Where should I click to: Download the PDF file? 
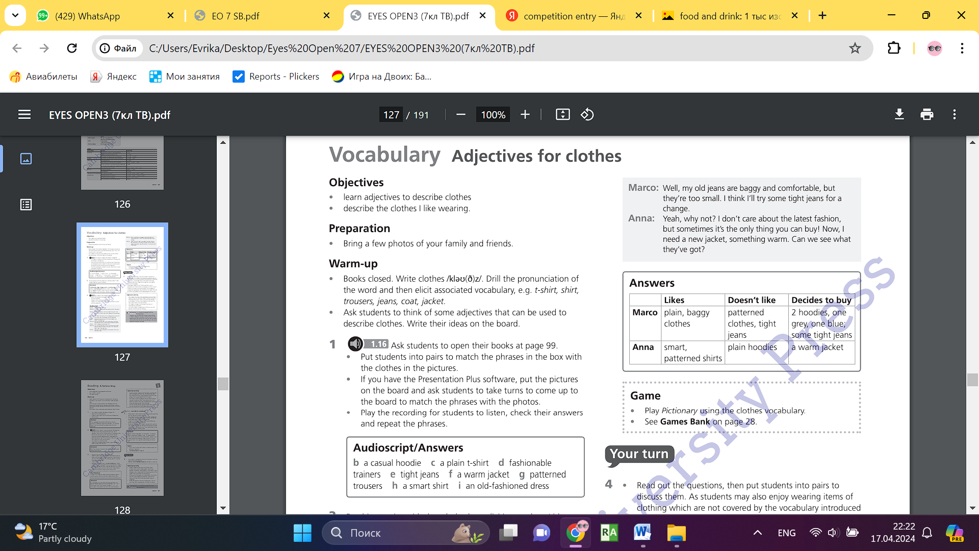[899, 115]
